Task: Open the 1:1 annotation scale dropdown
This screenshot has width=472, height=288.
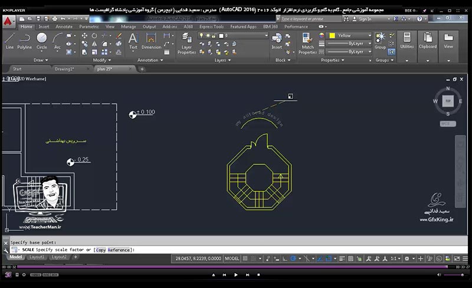Action: click(x=395, y=259)
